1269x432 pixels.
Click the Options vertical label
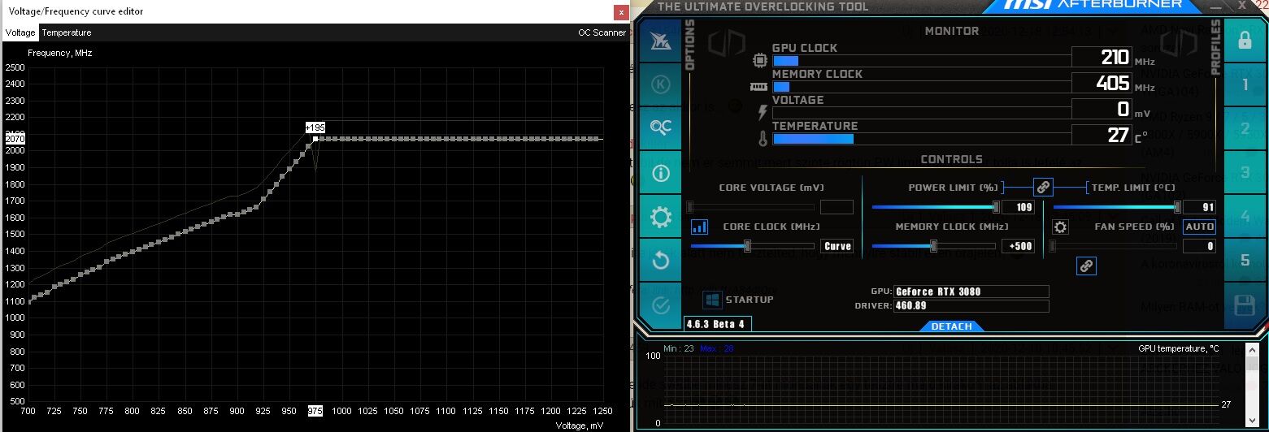click(690, 45)
